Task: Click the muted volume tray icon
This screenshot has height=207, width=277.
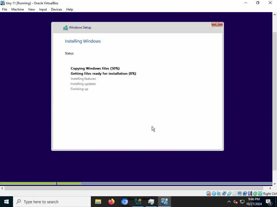Action: pyautogui.click(x=235, y=202)
